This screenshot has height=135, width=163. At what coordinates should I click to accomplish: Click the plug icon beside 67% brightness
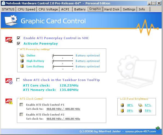click(140, 105)
